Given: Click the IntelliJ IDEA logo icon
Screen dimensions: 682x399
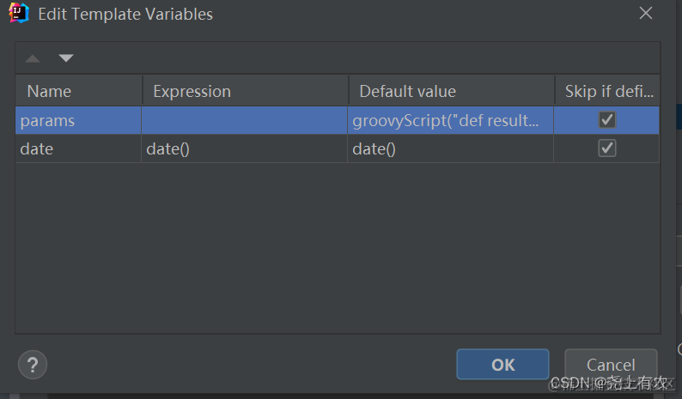Looking at the screenshot, I should point(19,14).
